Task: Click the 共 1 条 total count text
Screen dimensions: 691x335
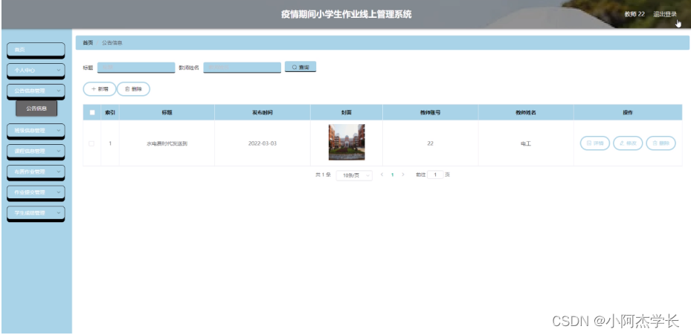Action: pyautogui.click(x=323, y=175)
